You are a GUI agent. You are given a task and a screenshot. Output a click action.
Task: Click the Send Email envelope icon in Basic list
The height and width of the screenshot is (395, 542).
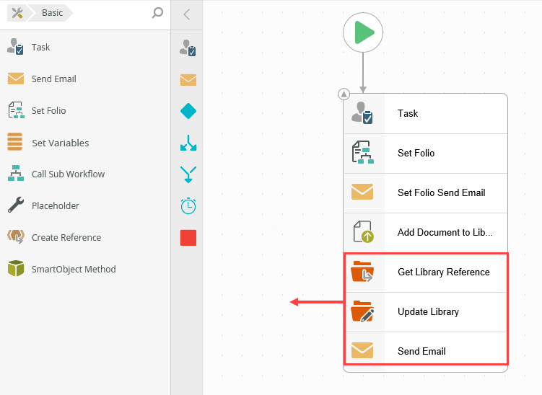(16, 79)
